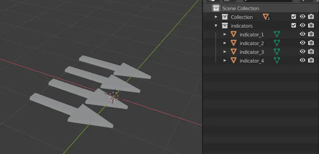This screenshot has height=154, width=319.
Task: Select indicator_4 name in outliner
Action: click(x=252, y=61)
